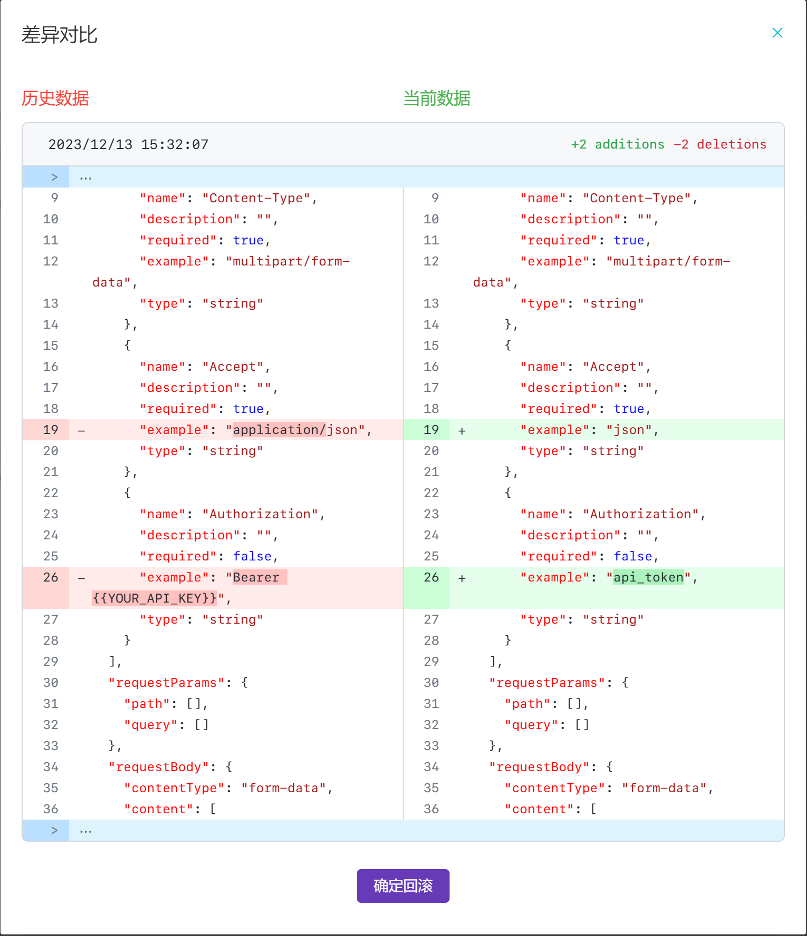Click line number 30 in left pane
Viewport: 807px width, 936px height.
[51, 683]
